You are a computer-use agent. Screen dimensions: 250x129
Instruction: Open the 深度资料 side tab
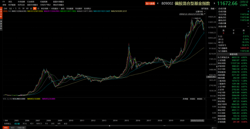1,25
